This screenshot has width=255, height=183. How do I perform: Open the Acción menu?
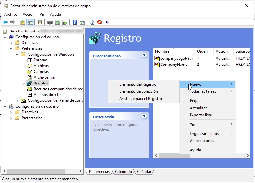[x=28, y=14]
